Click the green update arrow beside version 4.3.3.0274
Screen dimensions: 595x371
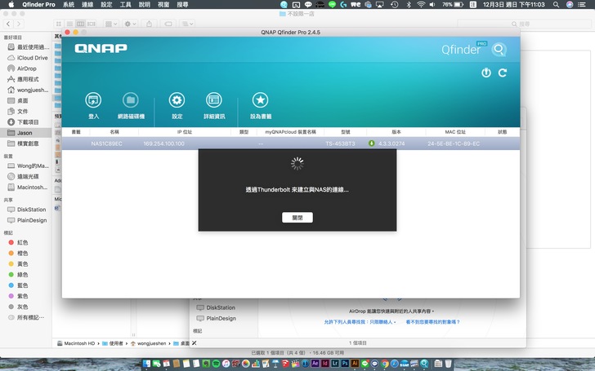pyautogui.click(x=372, y=144)
